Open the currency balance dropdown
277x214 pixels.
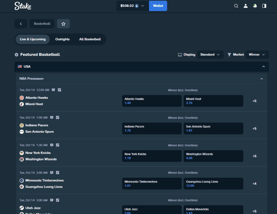132,6
